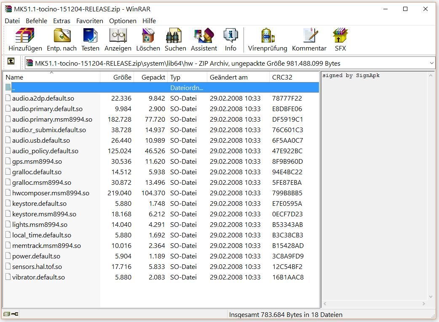The height and width of the screenshot is (322, 439).
Task: Sort by CRC32 column header
Action: (x=294, y=77)
